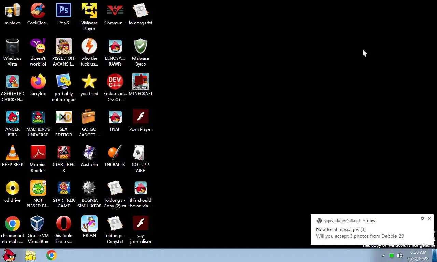Viewport: 437px width, 262px height.
Task: Click 'yqxvj.dates4all.net' notification source
Action: (342, 221)
